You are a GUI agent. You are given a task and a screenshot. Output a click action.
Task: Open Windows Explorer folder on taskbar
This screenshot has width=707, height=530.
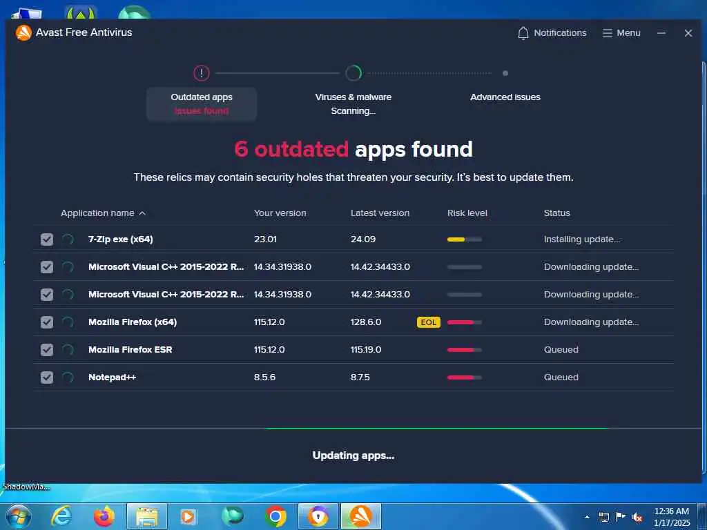147,516
